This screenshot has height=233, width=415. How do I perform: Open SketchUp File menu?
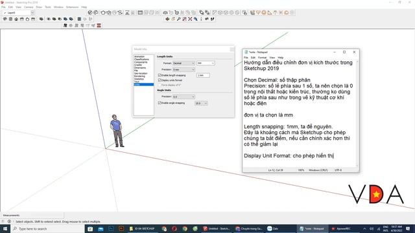coord(3,7)
